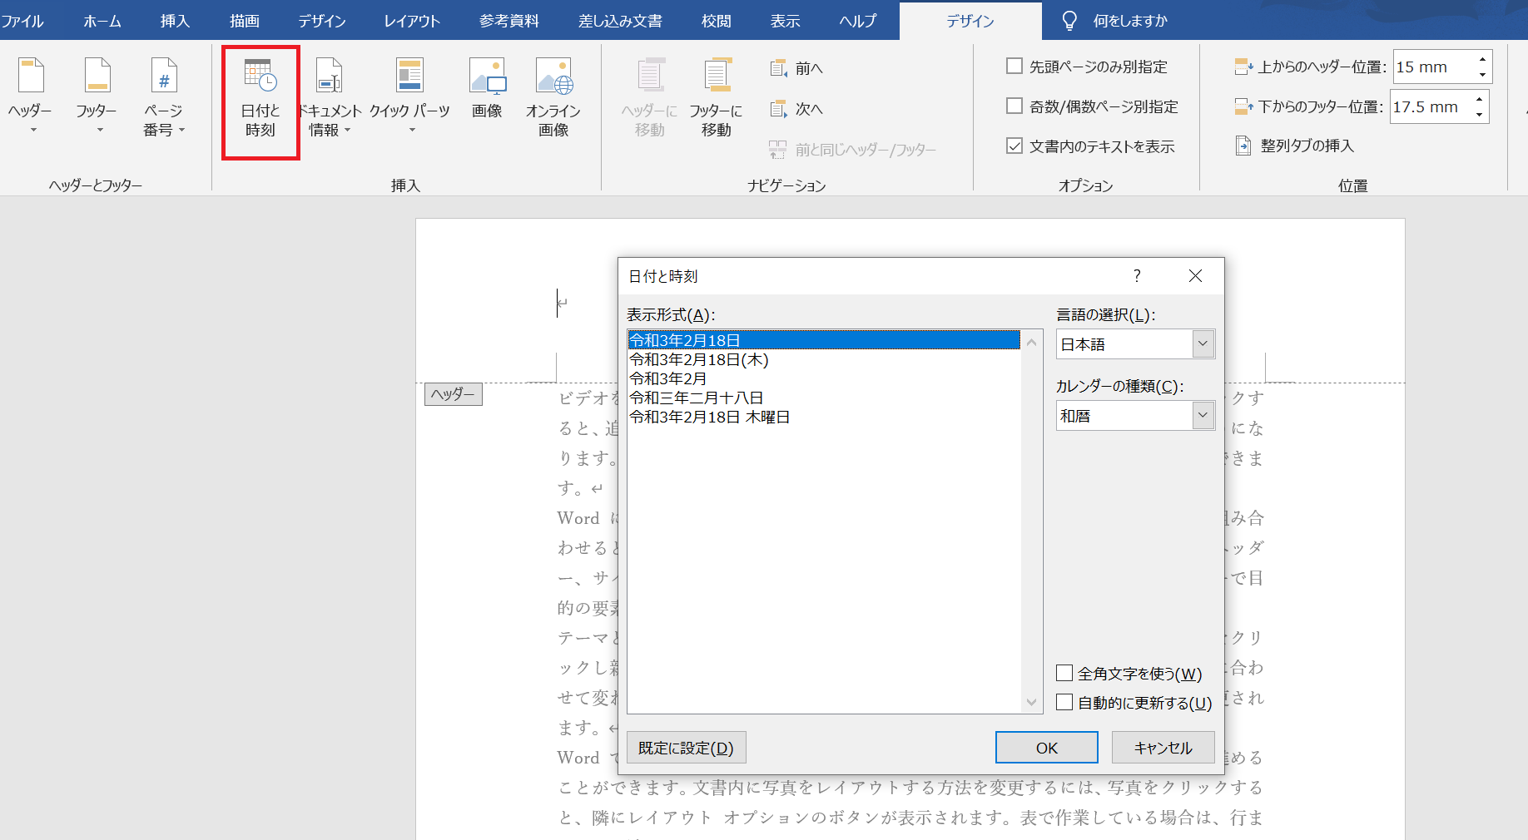Switch to the 挿入 tab
Screen dimensions: 1528x840
click(x=175, y=21)
